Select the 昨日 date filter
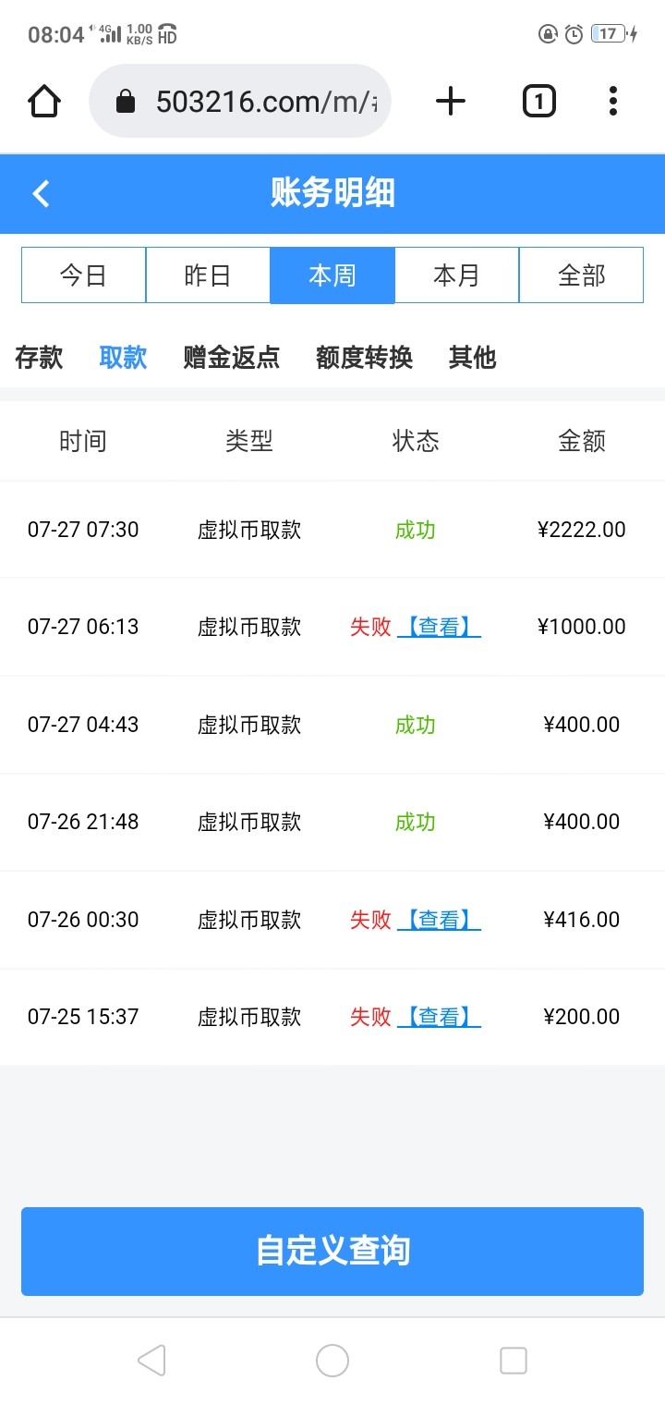This screenshot has width=665, height=1405. [208, 275]
